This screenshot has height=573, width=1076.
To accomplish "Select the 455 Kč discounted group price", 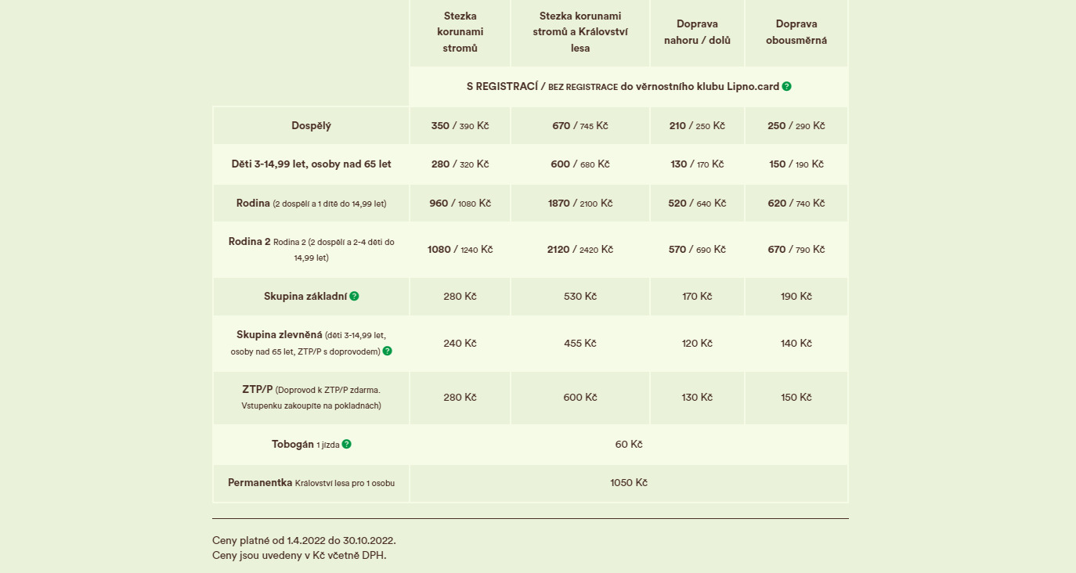I will (x=580, y=343).
